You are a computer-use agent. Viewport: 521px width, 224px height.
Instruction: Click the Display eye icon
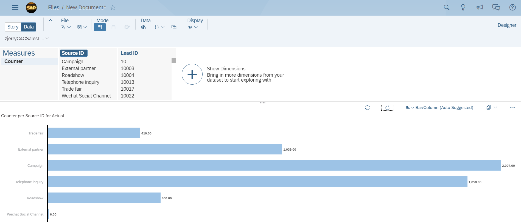pyautogui.click(x=190, y=27)
